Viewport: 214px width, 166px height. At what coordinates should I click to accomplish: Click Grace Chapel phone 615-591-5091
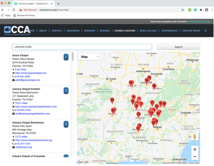(23, 77)
